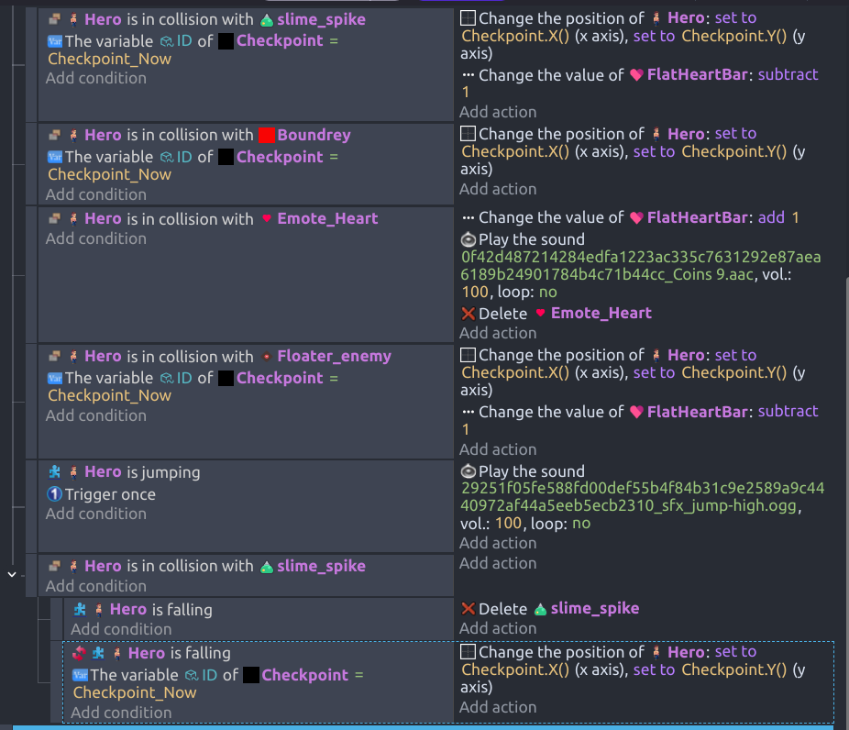The image size is (849, 730).
Task: Add condition under first slime_spike collision event
Action: pyautogui.click(x=96, y=78)
